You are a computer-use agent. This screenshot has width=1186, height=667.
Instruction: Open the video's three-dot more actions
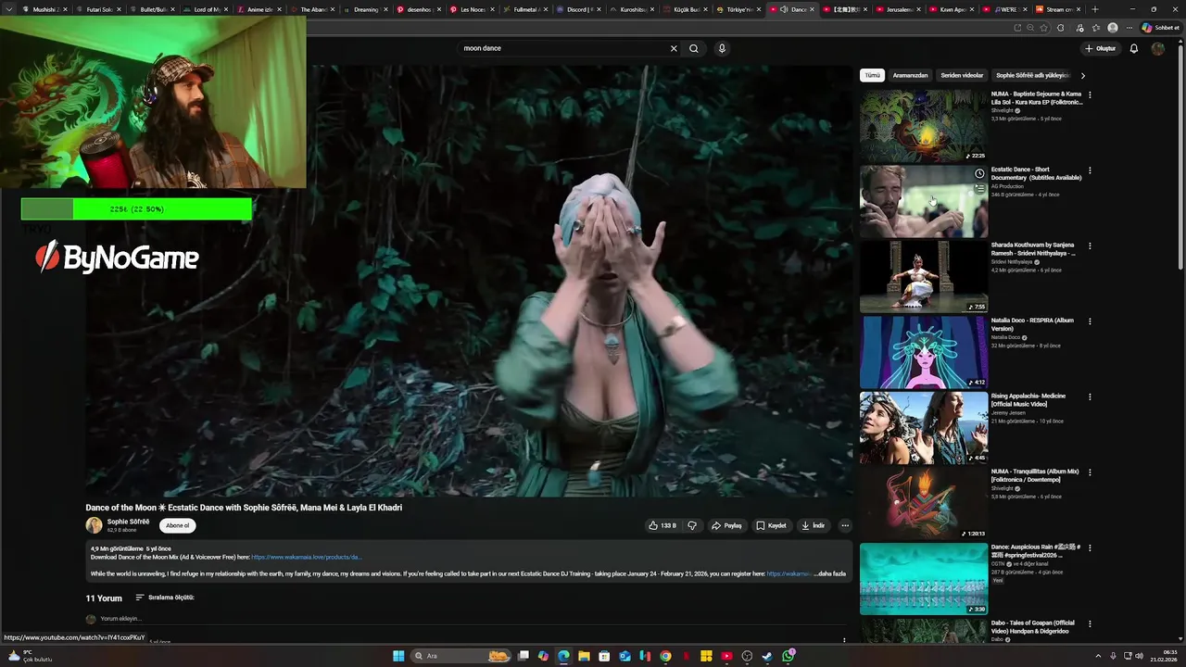[x=844, y=525]
